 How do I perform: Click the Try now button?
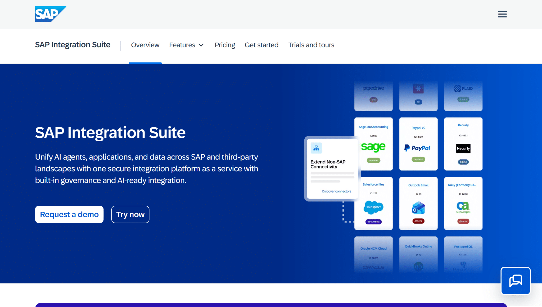click(130, 214)
